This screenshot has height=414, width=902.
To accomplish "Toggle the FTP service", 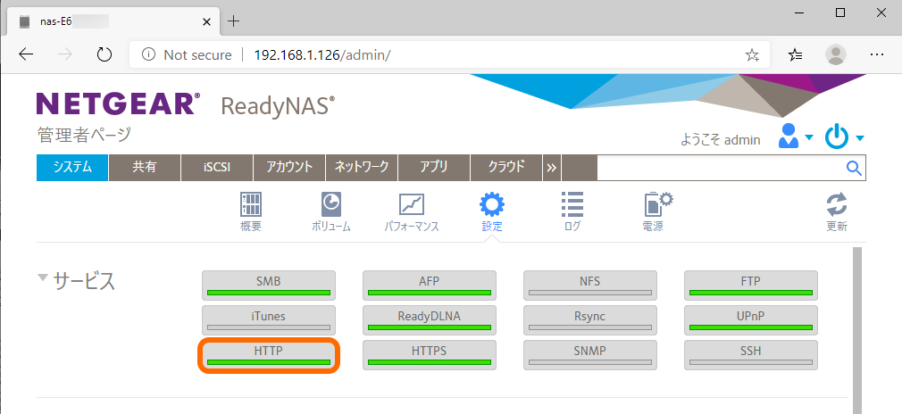I will pyautogui.click(x=751, y=286).
